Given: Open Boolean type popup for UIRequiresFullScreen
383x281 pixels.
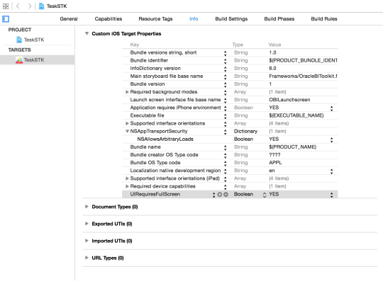Looking at the screenshot, I should [x=265, y=195].
